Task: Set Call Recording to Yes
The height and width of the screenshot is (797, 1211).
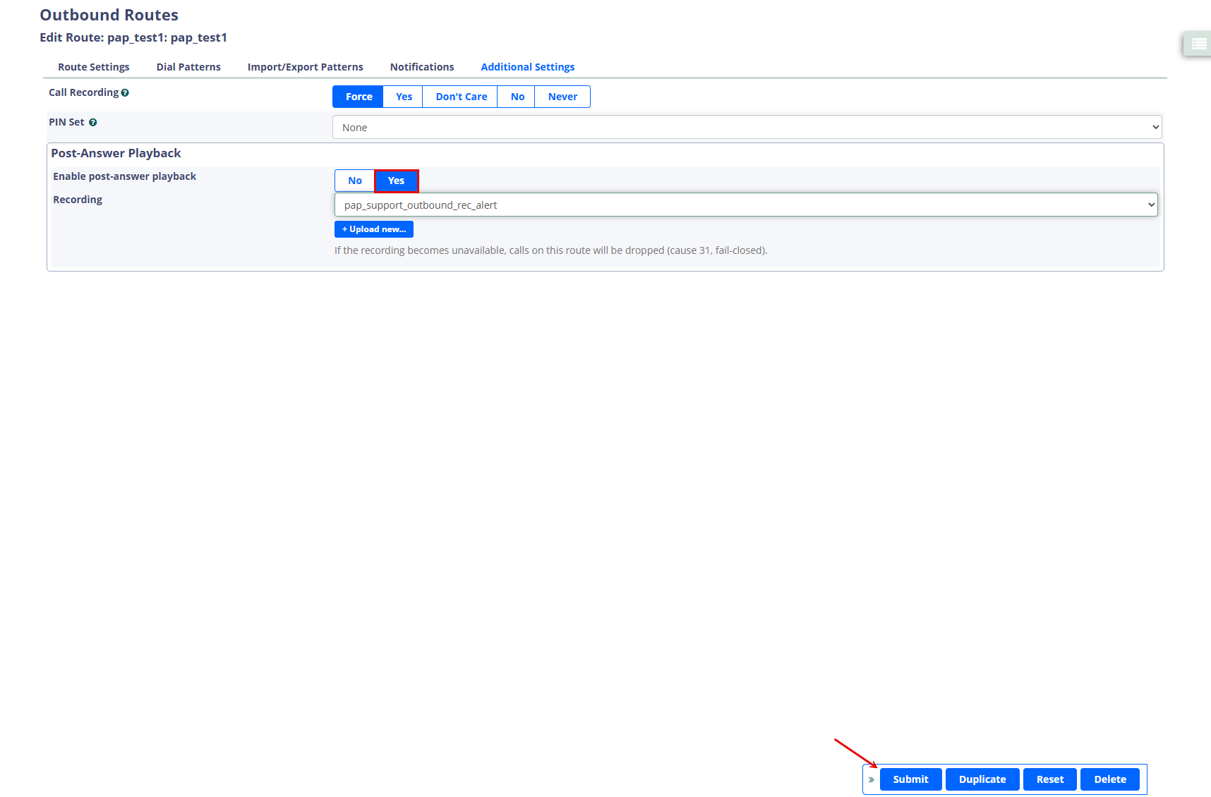Action: click(404, 97)
